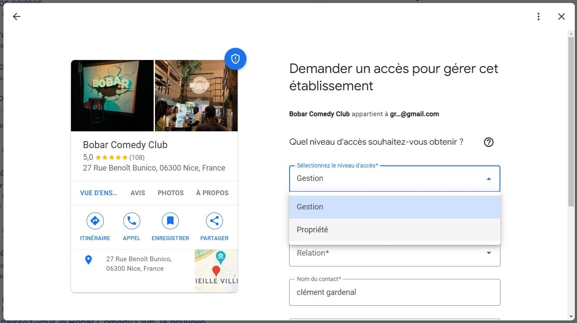Click the Partager share icon
Screen dimensions: 577x323
pyautogui.click(x=214, y=221)
